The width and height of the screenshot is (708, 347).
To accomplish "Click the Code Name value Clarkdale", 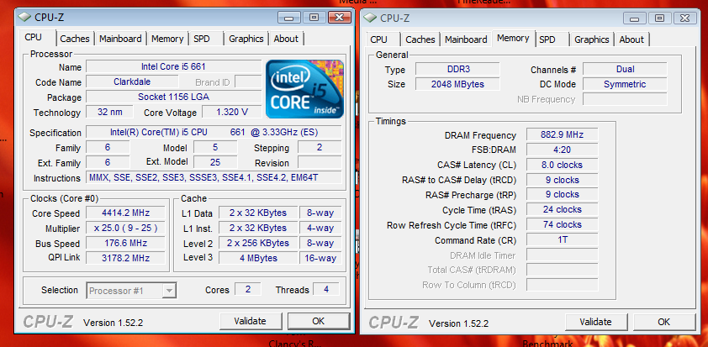I will click(132, 82).
